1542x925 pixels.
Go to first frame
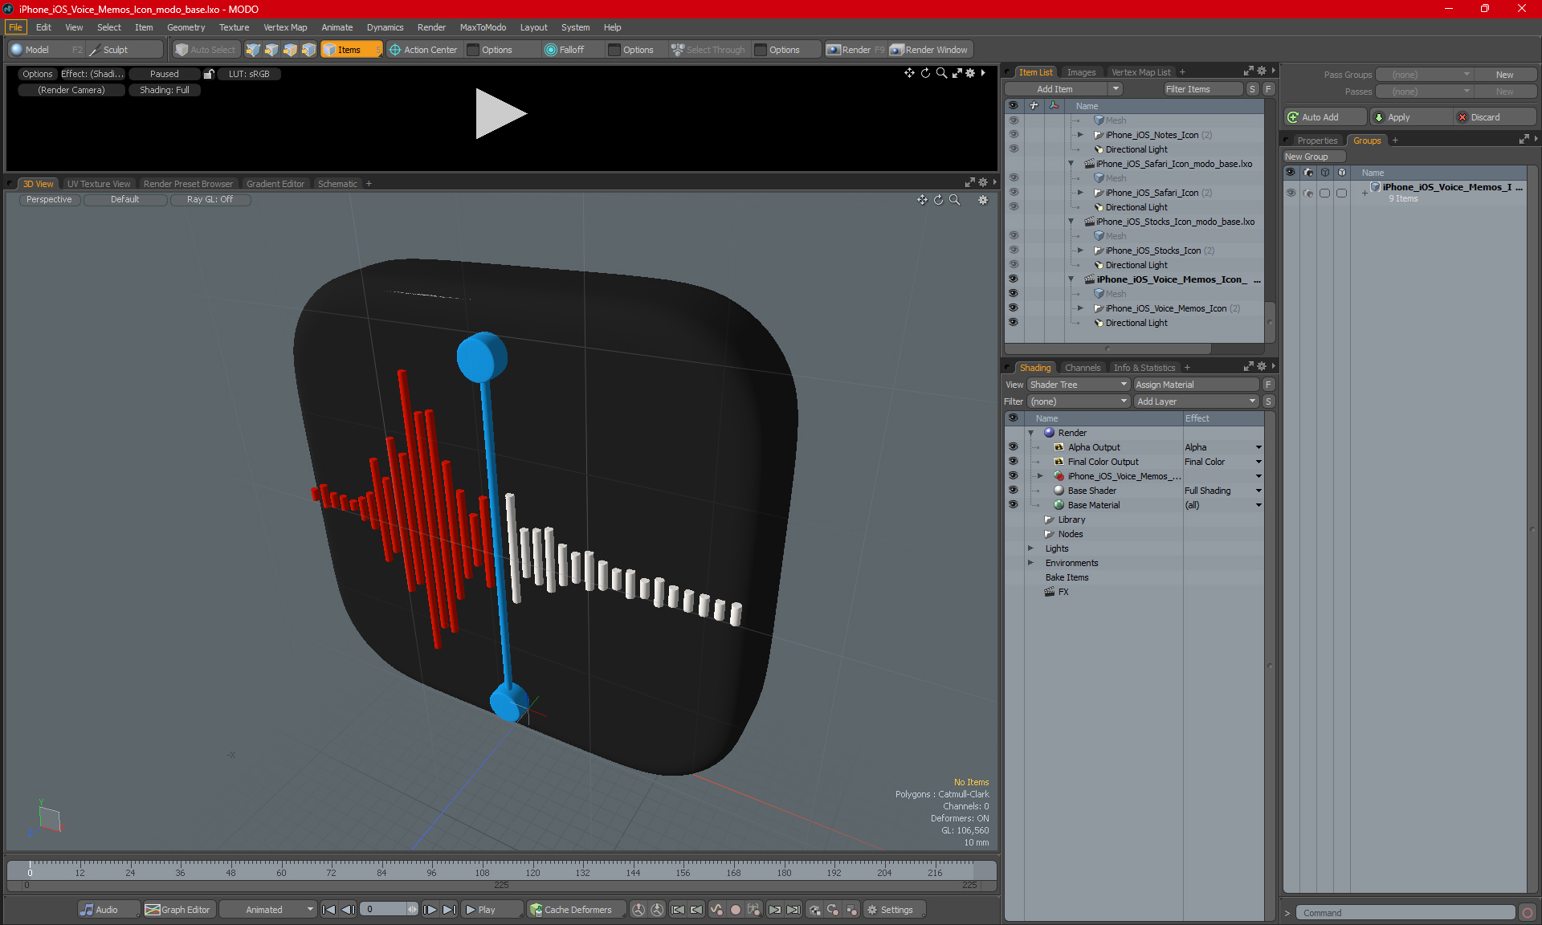[328, 910]
